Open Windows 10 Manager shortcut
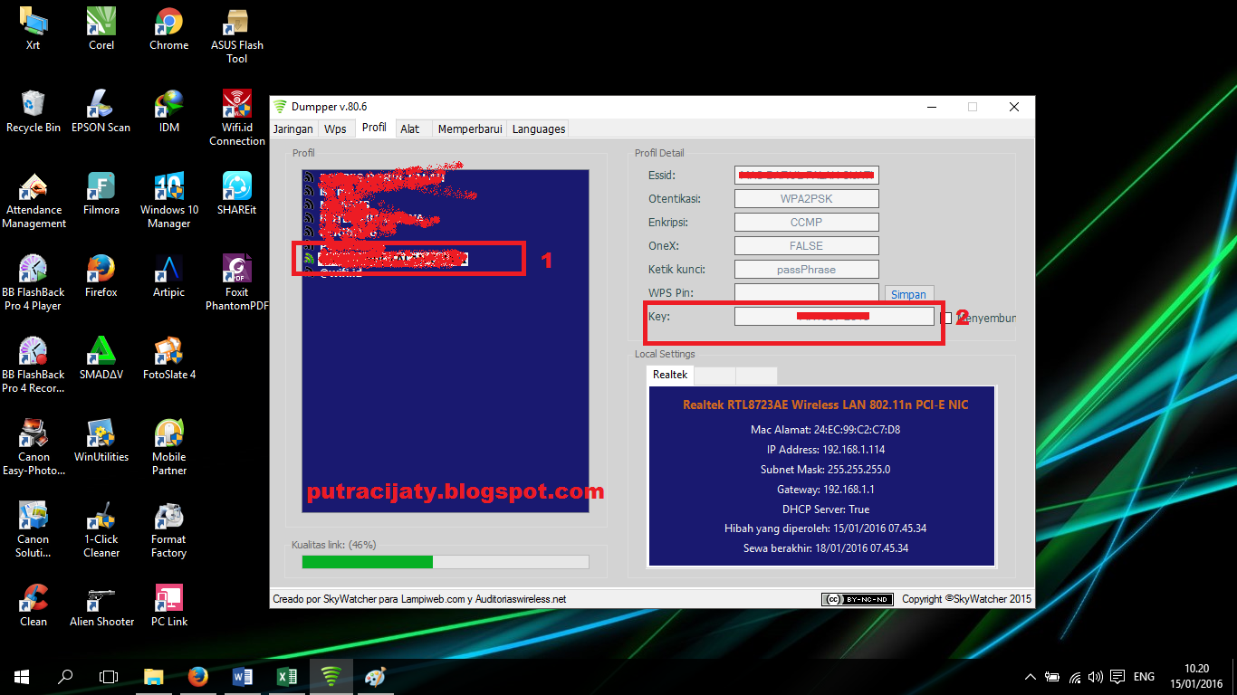Viewport: 1237px width, 695px height. click(169, 200)
